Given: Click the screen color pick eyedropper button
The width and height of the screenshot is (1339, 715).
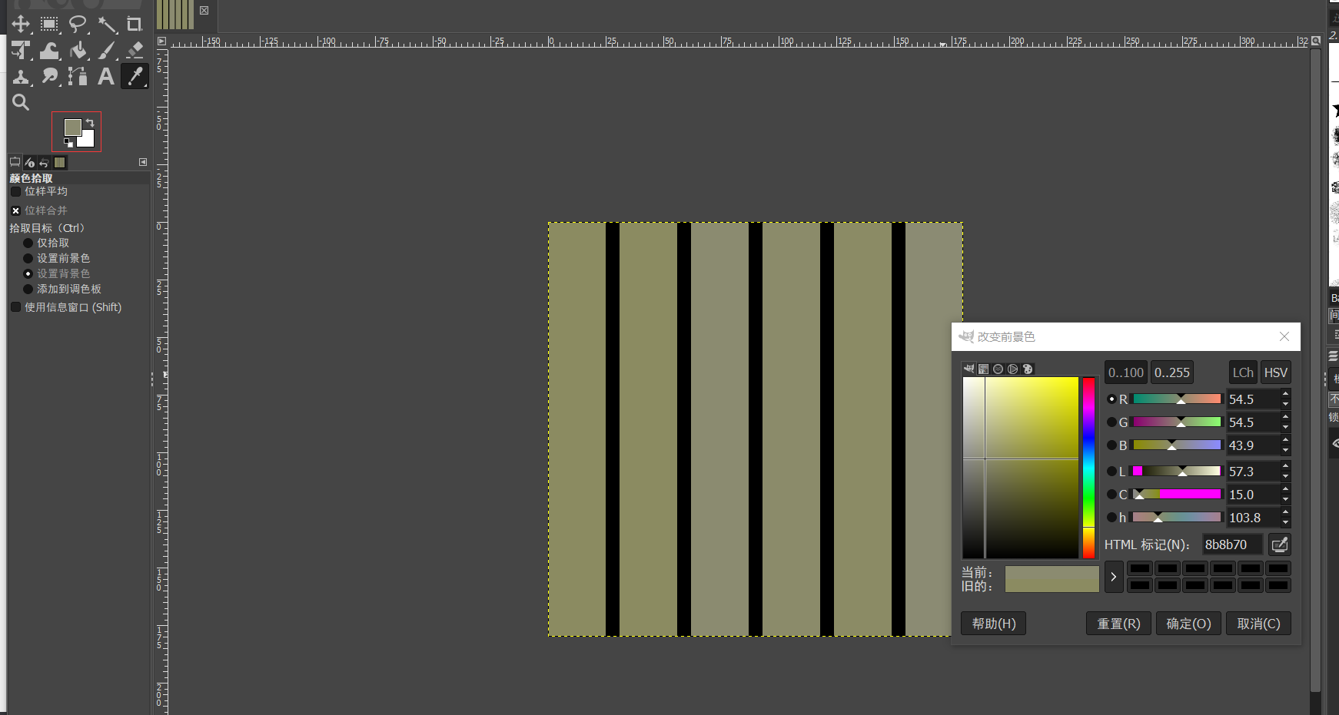Looking at the screenshot, I should 1279,545.
